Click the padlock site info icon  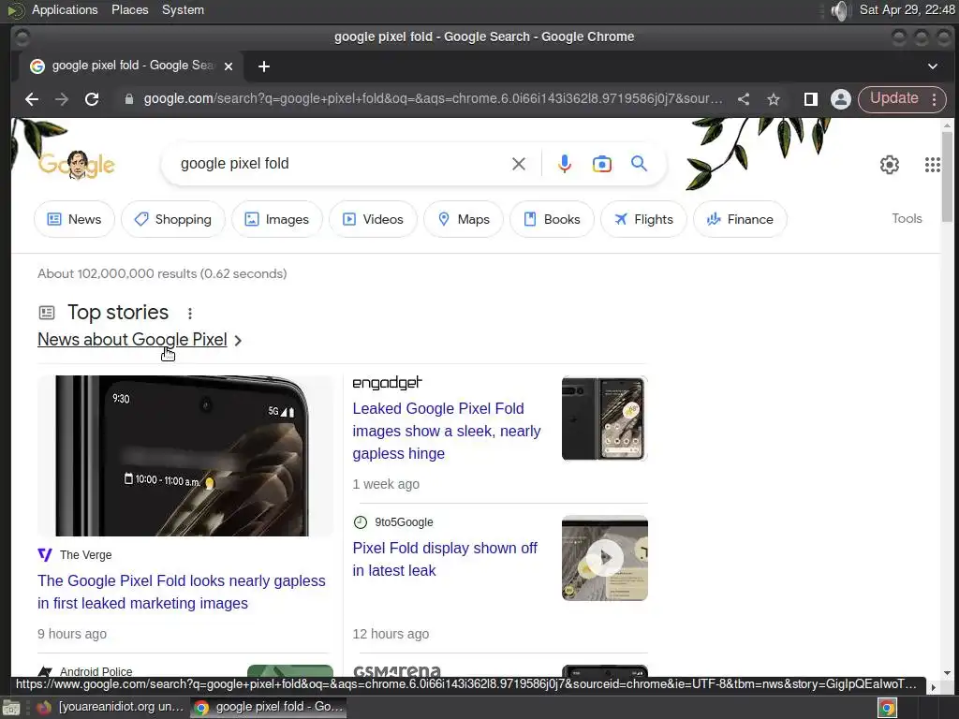coord(129,99)
